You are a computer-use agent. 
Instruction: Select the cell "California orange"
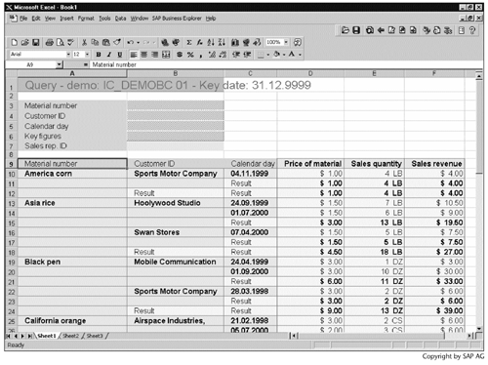72,321
